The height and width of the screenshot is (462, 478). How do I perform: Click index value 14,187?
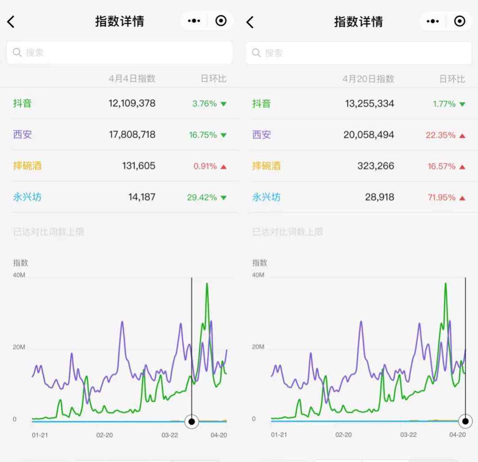point(142,197)
